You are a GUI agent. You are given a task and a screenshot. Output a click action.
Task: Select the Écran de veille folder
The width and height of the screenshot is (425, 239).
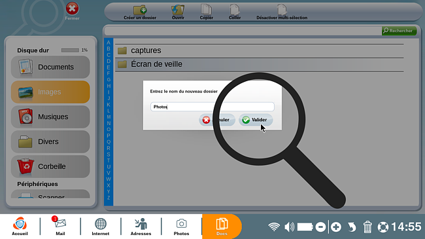click(x=260, y=64)
